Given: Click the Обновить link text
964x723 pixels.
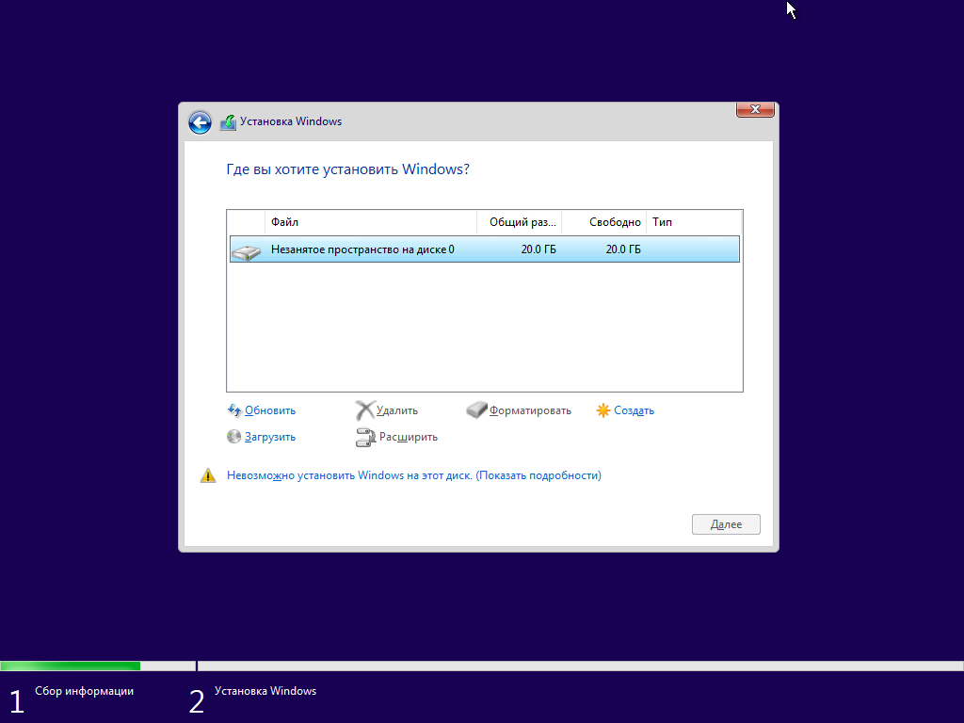Looking at the screenshot, I should (x=270, y=410).
